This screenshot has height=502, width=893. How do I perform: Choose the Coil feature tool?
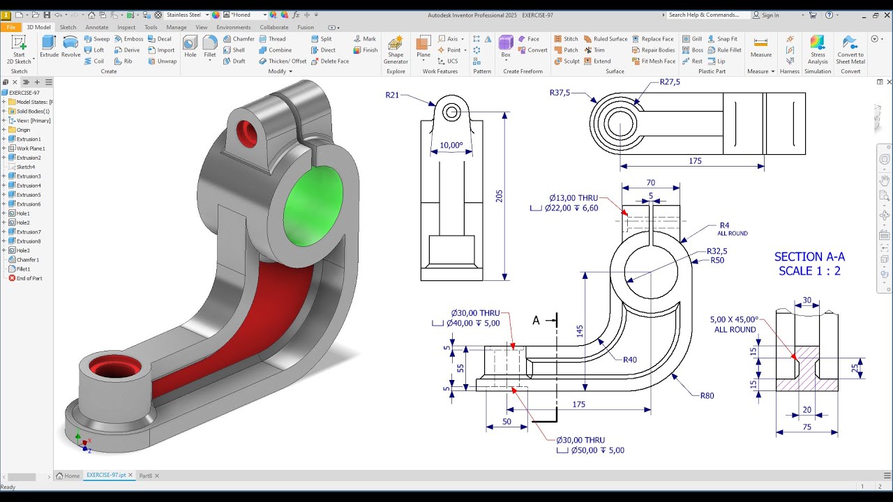(94, 61)
